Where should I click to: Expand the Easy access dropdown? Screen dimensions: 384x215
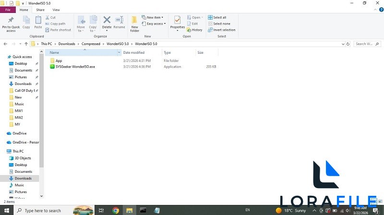[x=154, y=24]
